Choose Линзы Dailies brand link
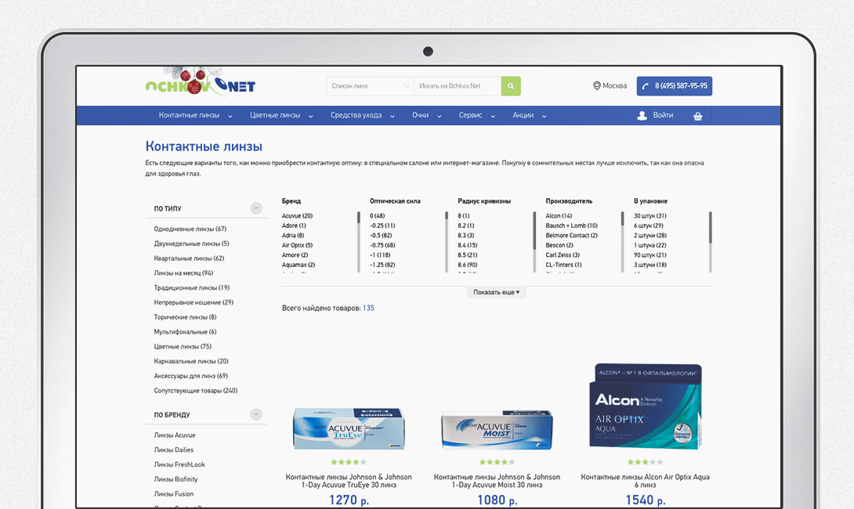854x509 pixels. click(x=174, y=450)
